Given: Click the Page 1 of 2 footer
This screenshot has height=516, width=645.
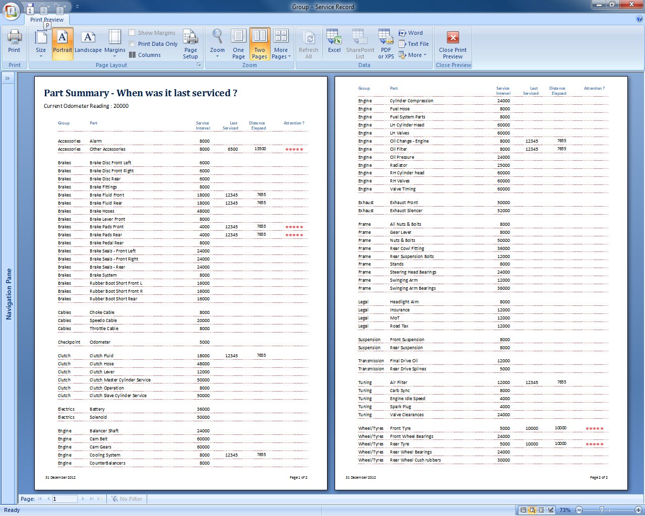Looking at the screenshot, I should point(298,477).
